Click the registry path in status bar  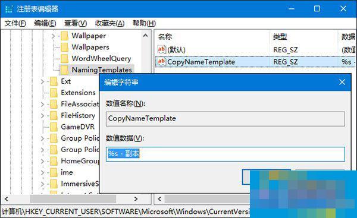click(x=126, y=211)
